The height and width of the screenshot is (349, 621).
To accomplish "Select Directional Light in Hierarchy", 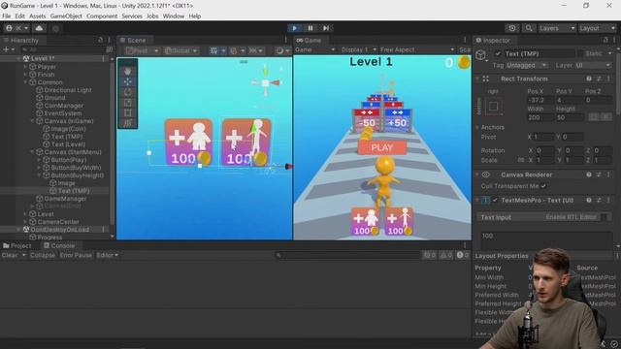I will [68, 90].
